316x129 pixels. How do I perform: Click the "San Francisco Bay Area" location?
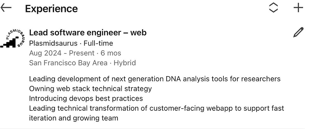(x=68, y=63)
